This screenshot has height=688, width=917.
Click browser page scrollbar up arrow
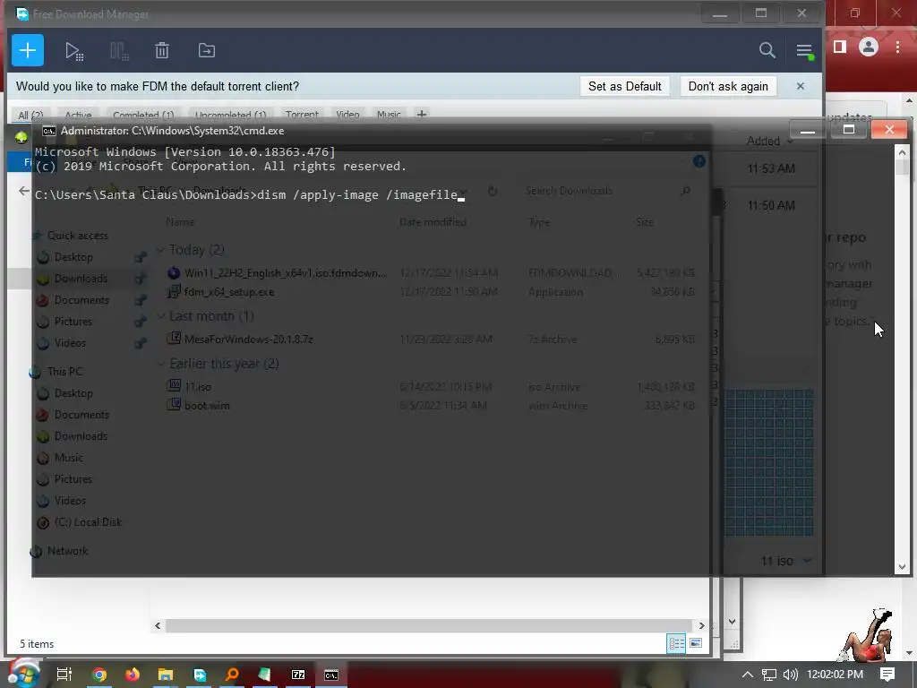910,100
